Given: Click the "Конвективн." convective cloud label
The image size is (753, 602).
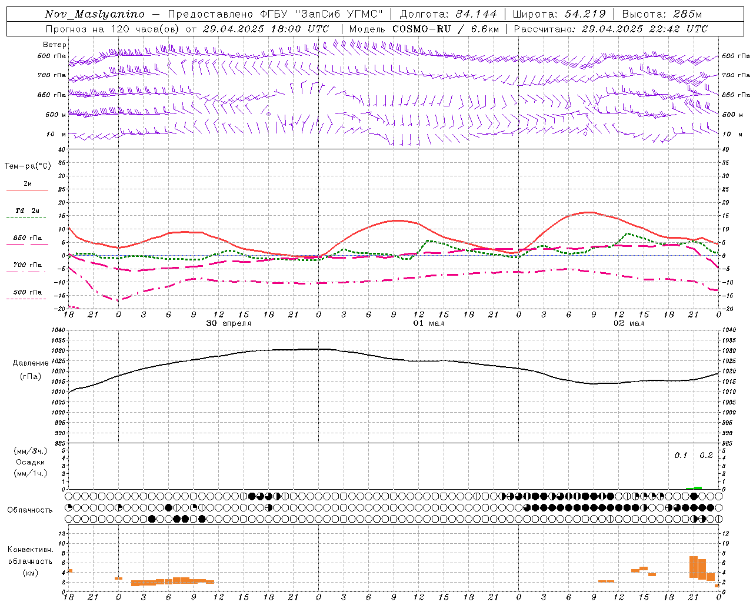Looking at the screenshot, I should click(x=31, y=550).
